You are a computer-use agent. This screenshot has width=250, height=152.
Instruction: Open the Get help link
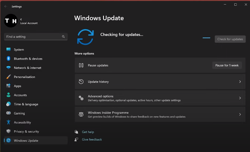[88, 132]
